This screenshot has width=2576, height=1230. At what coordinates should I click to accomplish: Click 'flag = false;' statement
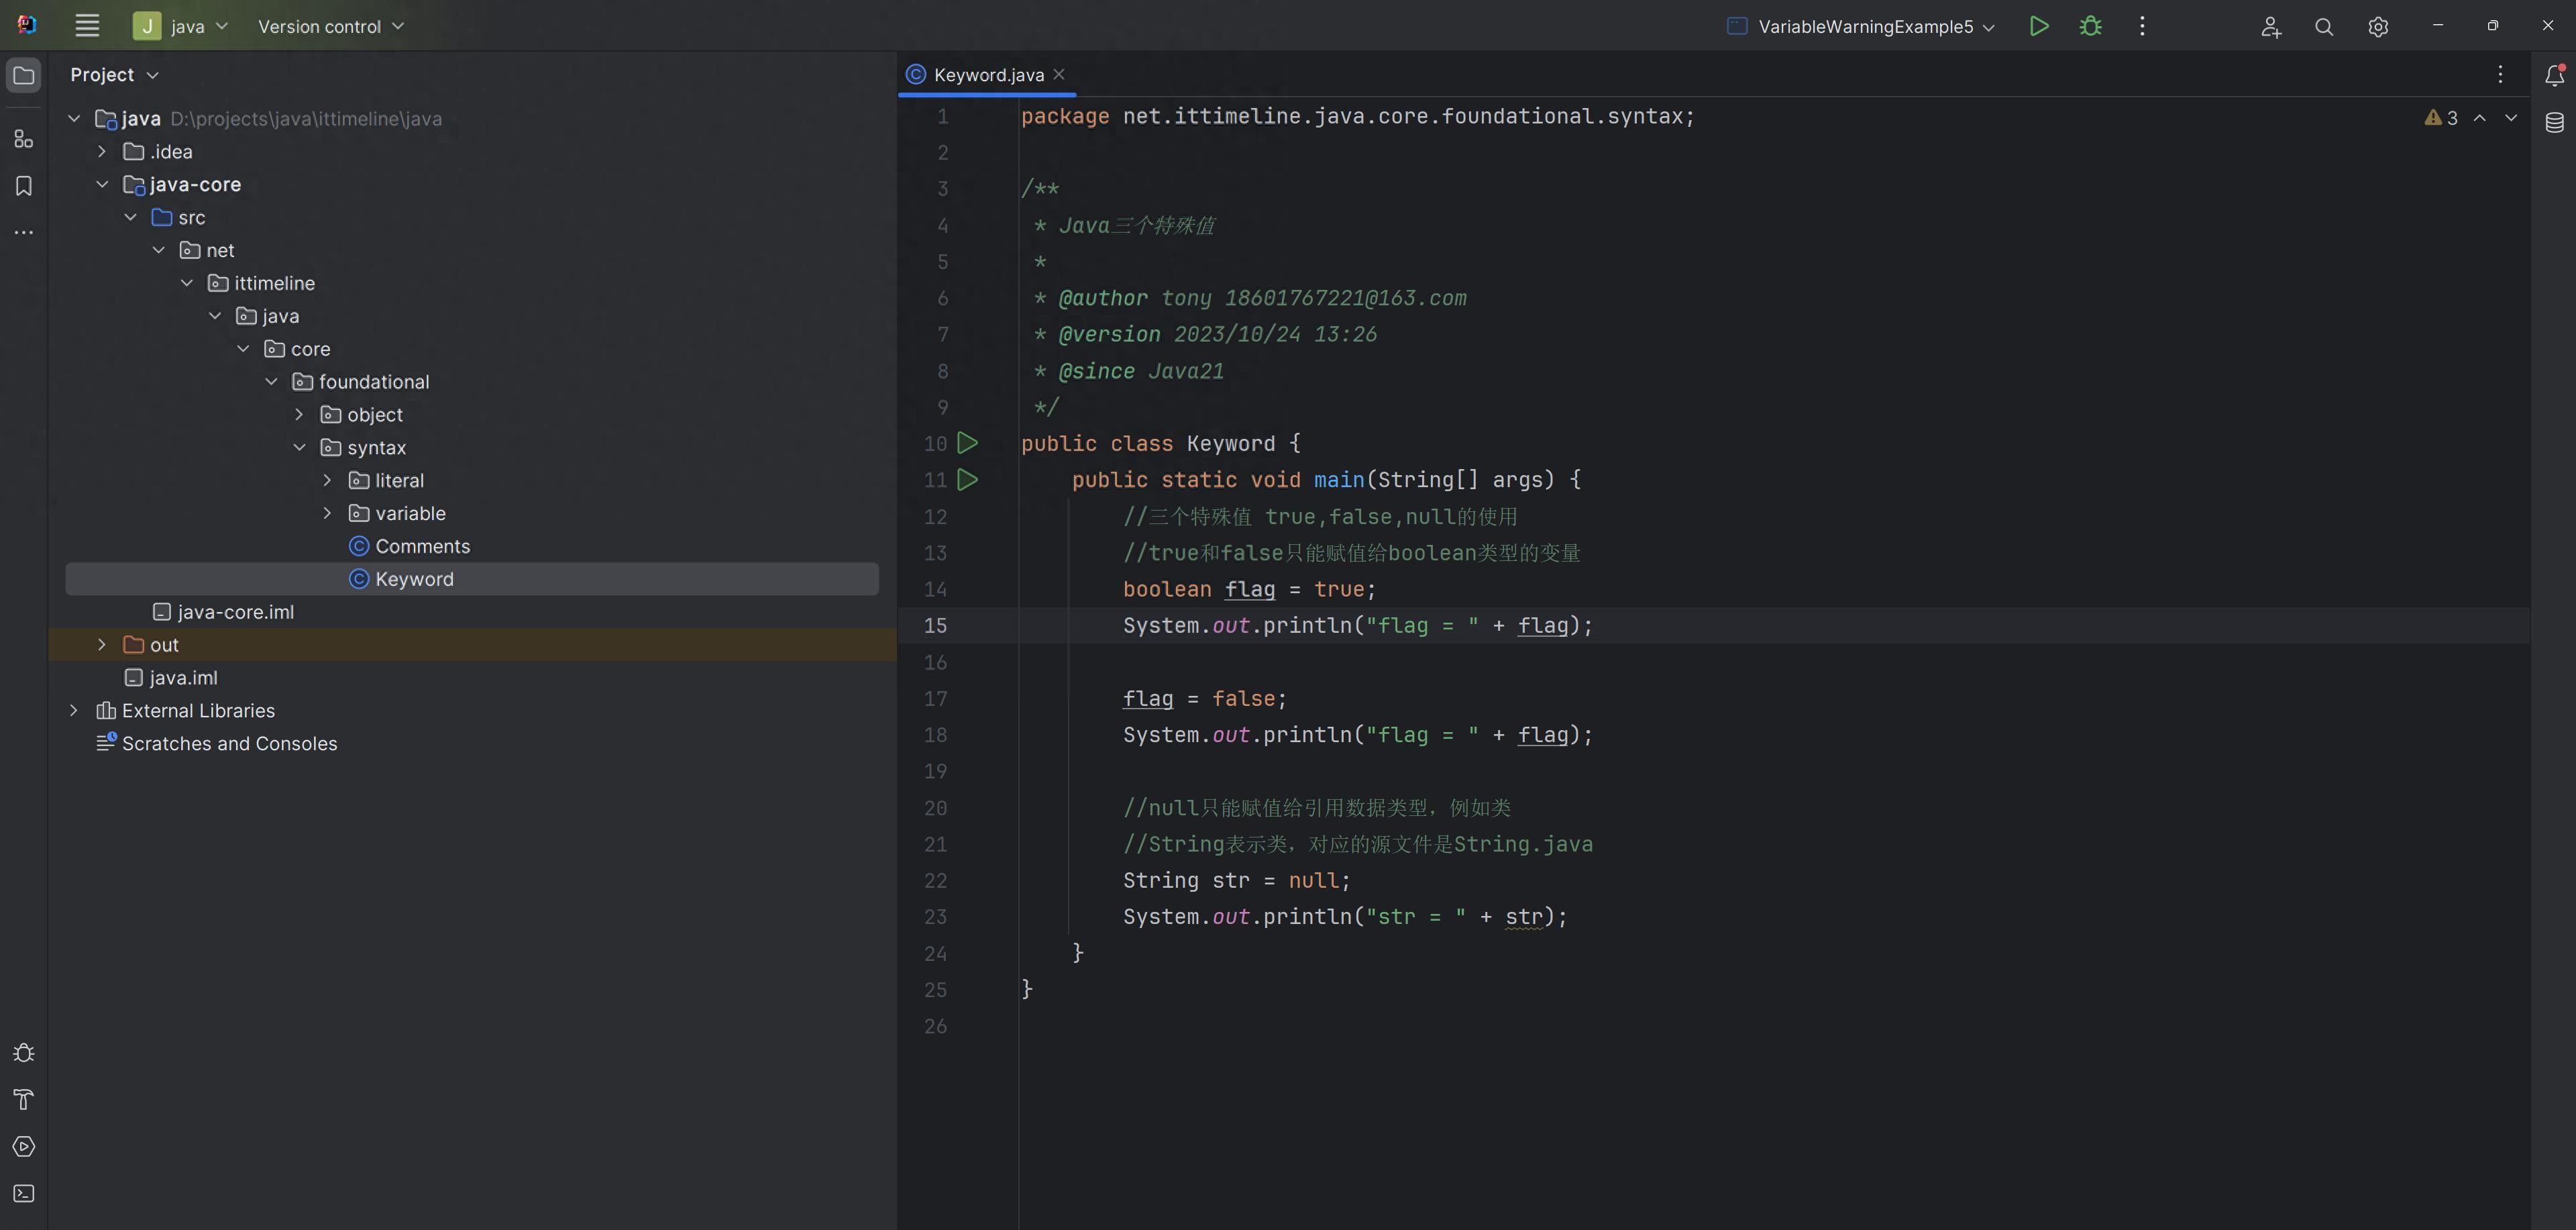tap(1204, 699)
